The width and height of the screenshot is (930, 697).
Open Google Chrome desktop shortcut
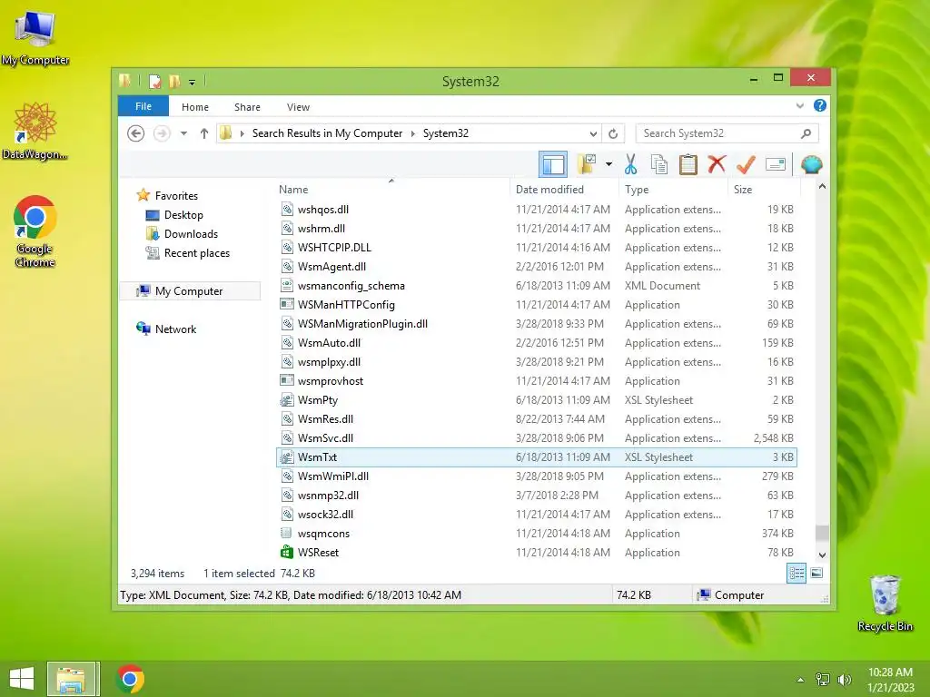35,231
